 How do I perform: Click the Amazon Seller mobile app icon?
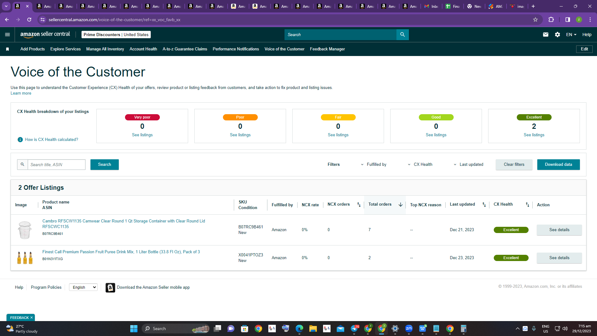(x=110, y=287)
